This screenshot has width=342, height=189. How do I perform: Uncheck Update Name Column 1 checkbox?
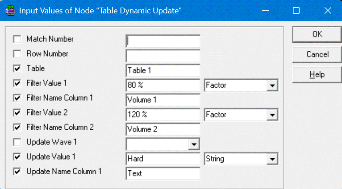click(17, 171)
